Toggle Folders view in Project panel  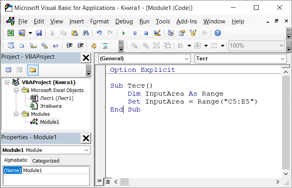coord(33,70)
